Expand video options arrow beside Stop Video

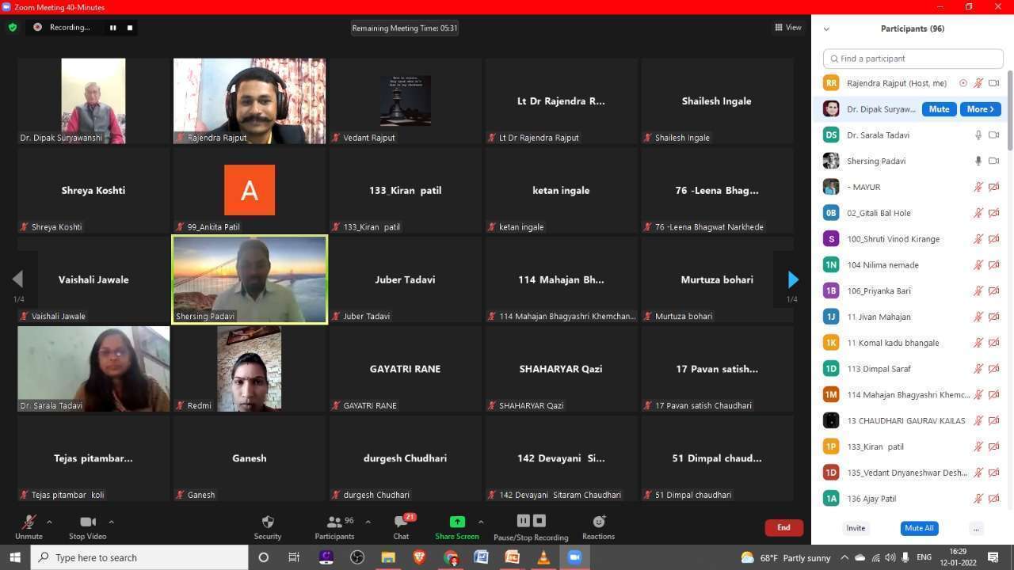tap(111, 522)
